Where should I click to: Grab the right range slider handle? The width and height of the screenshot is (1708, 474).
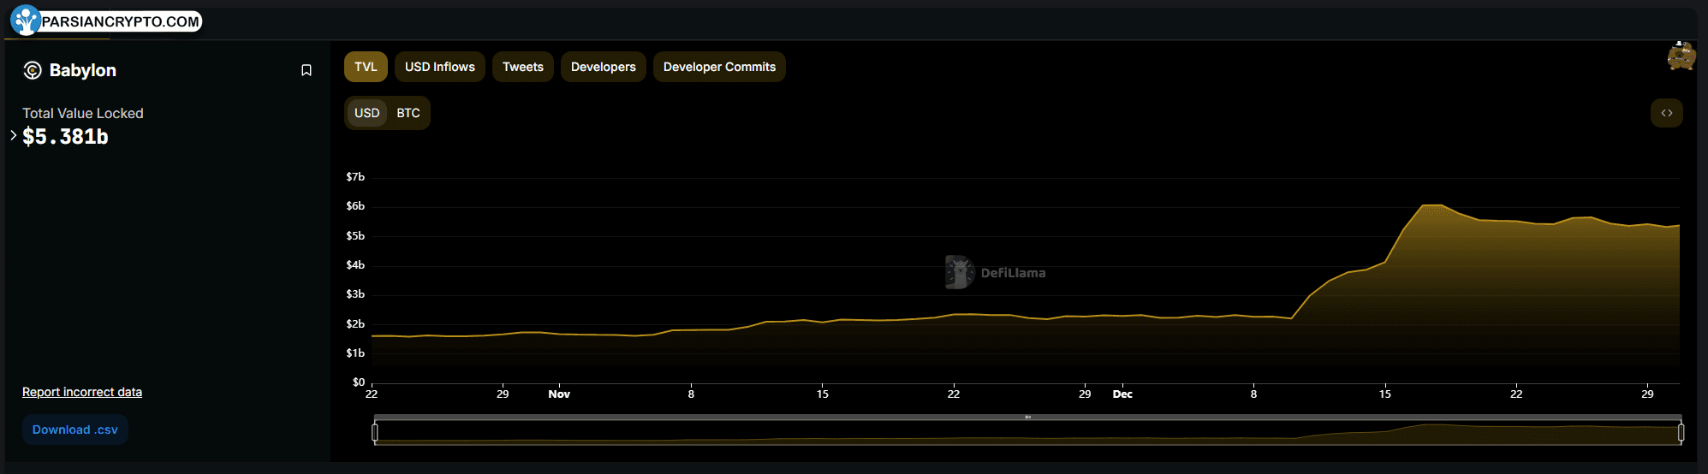[1681, 432]
